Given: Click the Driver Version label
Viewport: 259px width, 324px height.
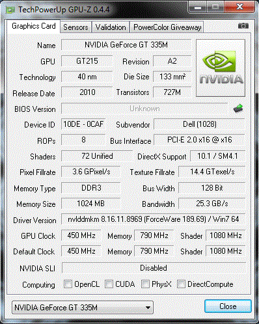Looking at the screenshot, I should tap(34, 221).
